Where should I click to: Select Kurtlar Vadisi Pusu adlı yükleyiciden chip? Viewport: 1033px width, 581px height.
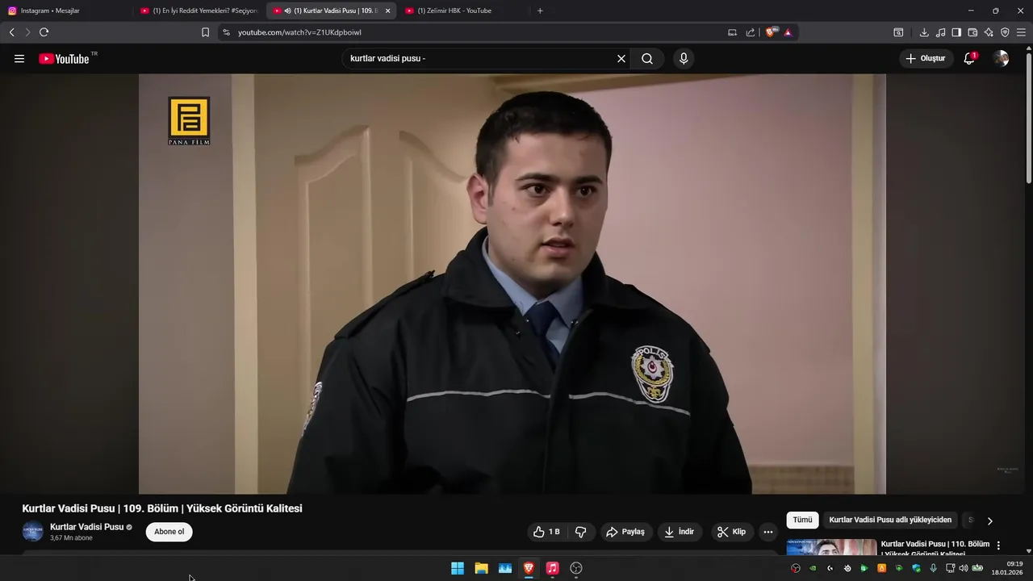[x=890, y=520]
